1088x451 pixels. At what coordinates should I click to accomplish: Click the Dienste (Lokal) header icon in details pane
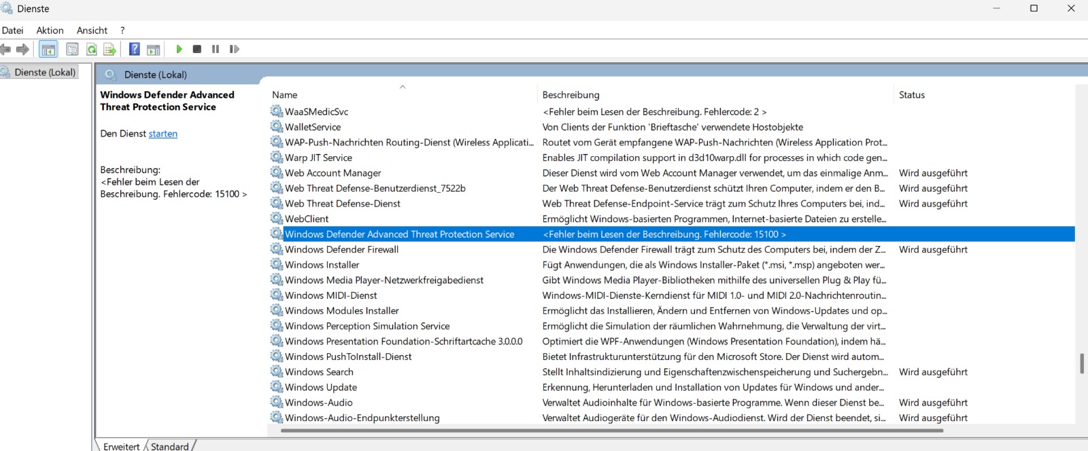click(x=110, y=75)
